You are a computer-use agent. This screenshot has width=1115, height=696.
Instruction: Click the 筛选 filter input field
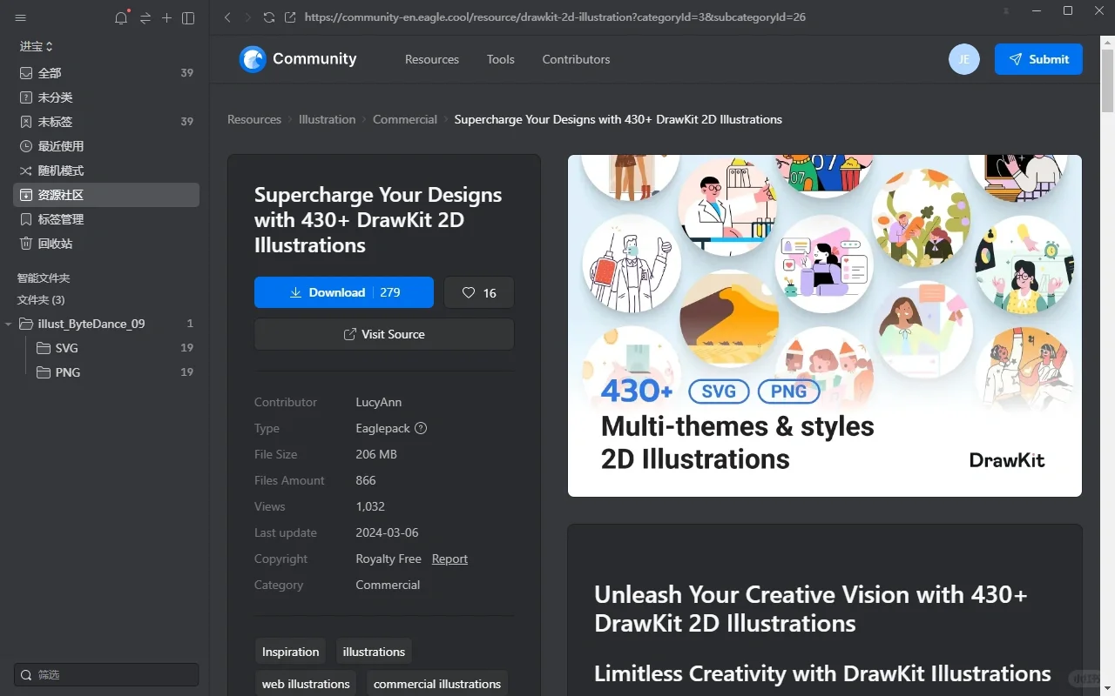[x=106, y=675]
